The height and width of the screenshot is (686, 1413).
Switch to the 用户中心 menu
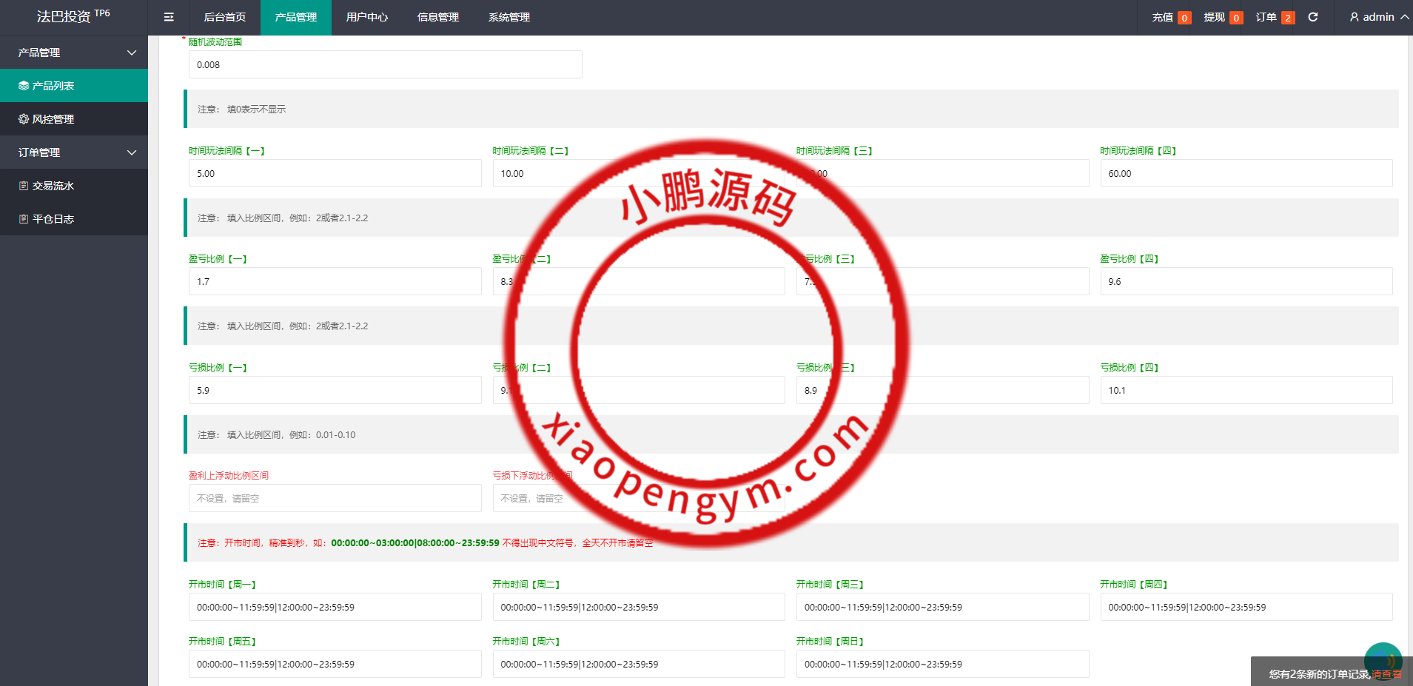click(367, 16)
